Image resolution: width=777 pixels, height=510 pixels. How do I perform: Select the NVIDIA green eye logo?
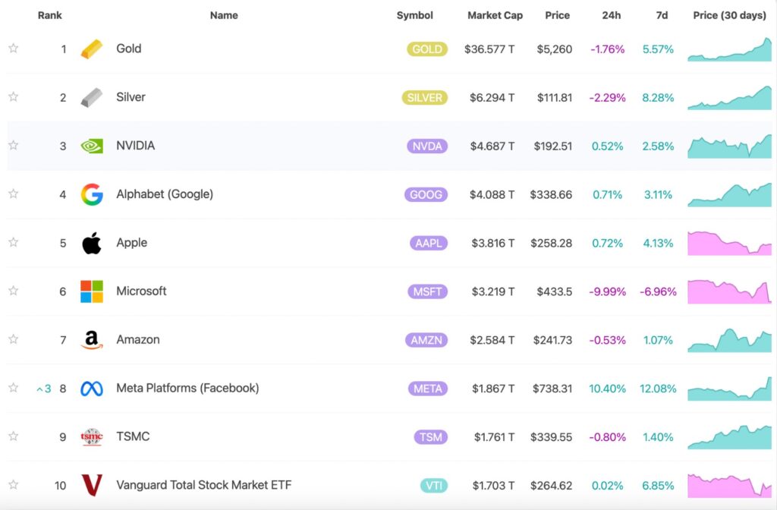[93, 146]
